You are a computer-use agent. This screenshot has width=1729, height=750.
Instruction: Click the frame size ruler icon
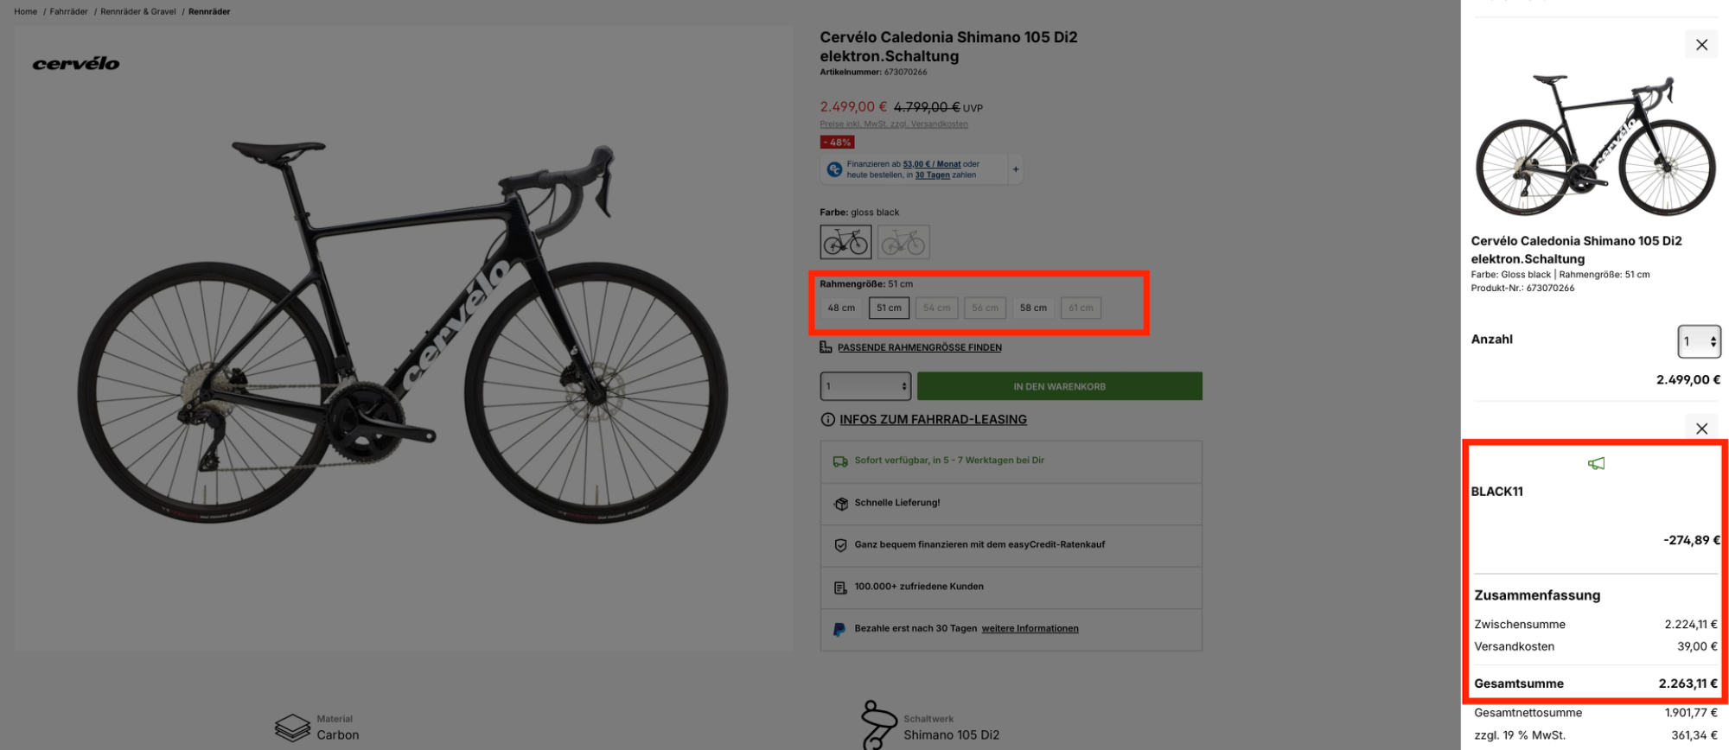click(826, 347)
